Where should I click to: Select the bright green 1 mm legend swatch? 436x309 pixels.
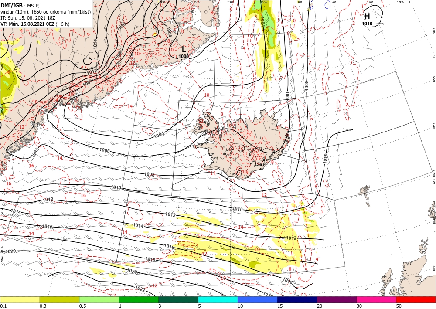[x=139, y=299]
